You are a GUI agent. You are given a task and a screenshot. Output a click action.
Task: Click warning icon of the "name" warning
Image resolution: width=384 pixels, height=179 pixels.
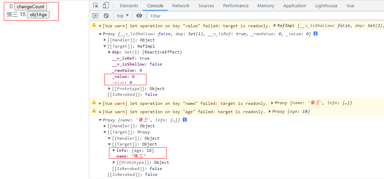click(x=94, y=102)
